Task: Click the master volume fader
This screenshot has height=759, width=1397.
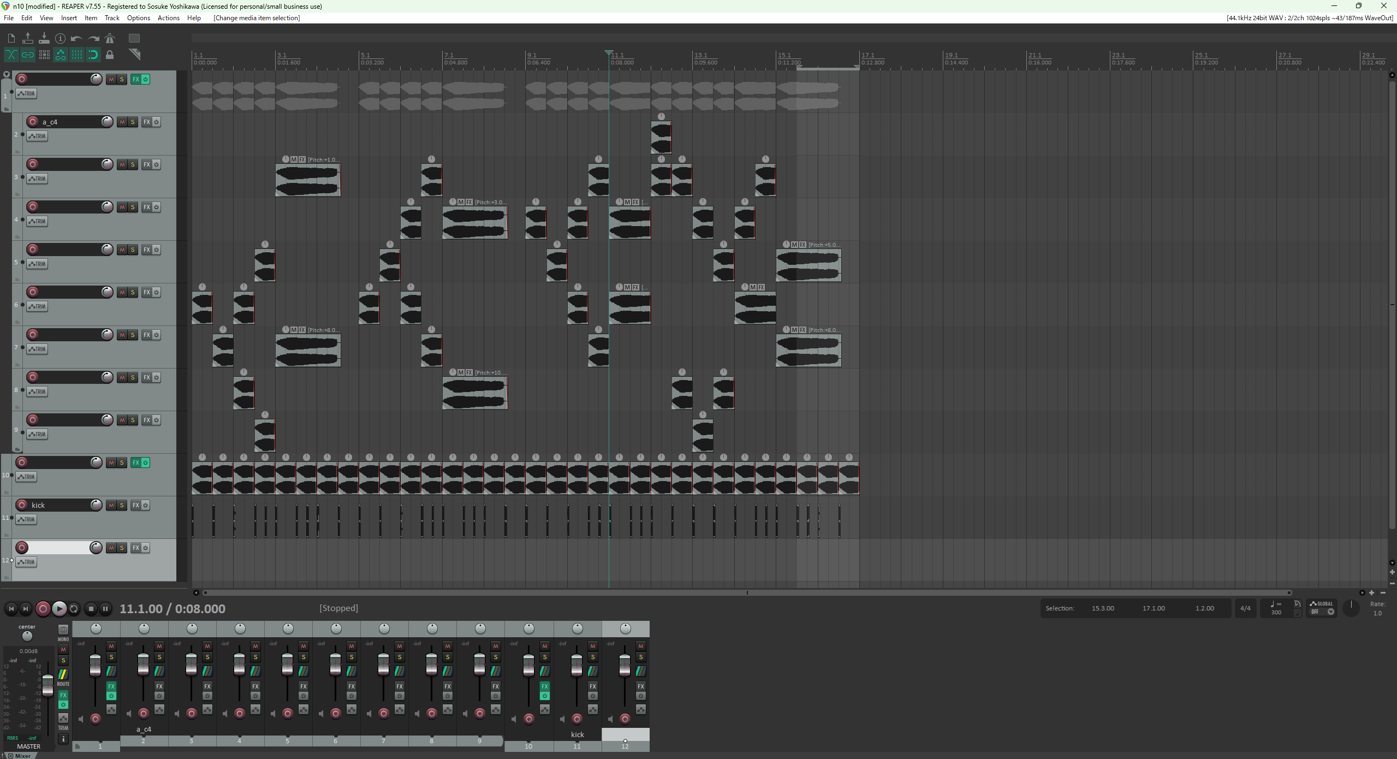Action: coord(48,685)
